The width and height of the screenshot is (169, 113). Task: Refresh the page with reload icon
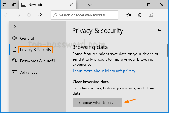point(29,15)
